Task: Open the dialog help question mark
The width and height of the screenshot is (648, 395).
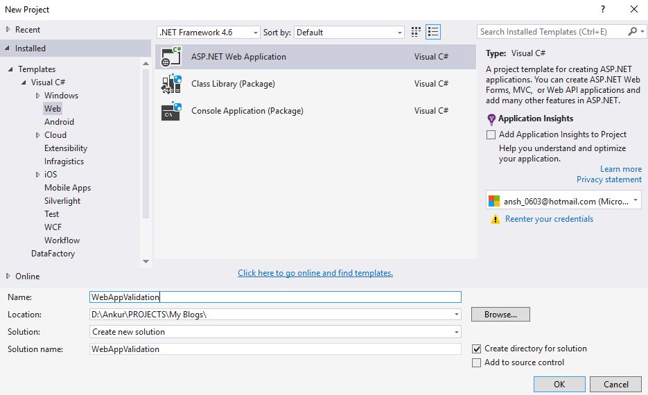Action: 603,9
